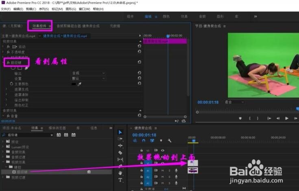Filter by accelerated effects in Effects panel

tap(59, 135)
